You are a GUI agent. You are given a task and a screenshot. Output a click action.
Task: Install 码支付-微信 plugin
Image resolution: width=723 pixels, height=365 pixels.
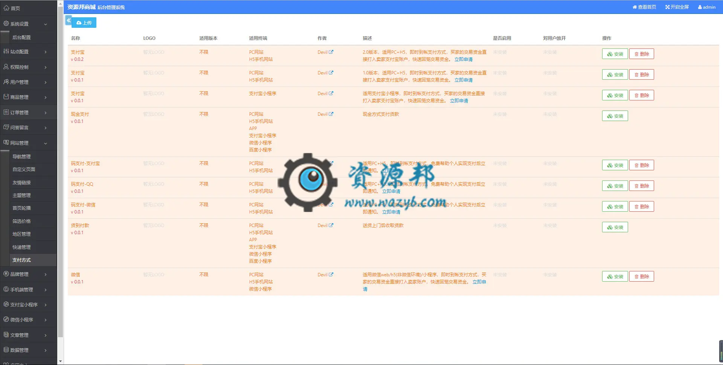tap(615, 206)
